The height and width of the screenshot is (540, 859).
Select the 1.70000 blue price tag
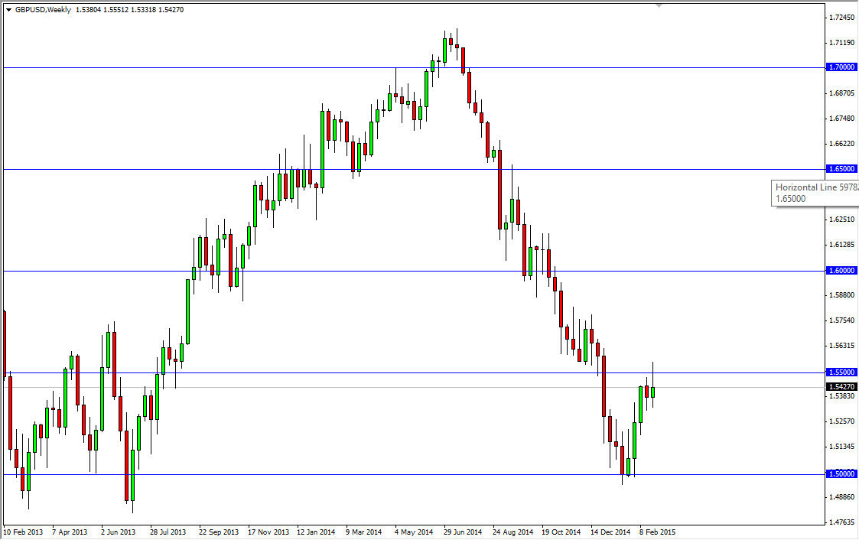843,67
